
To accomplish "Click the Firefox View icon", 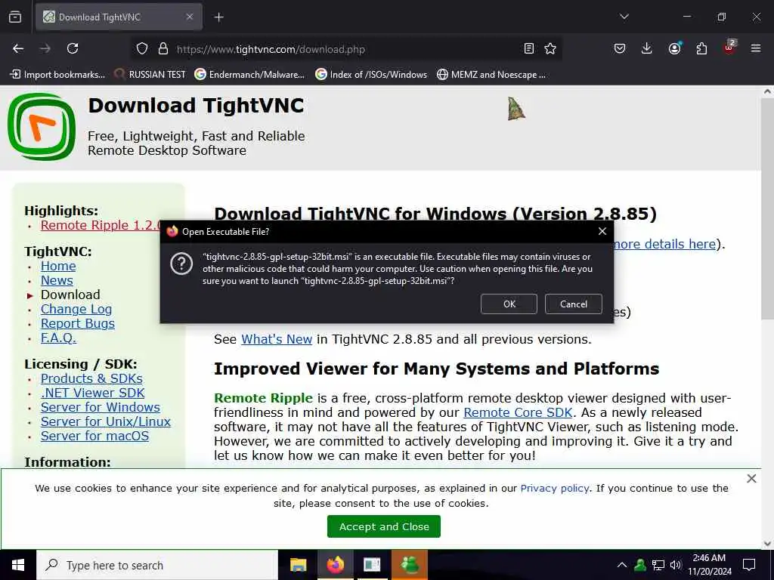I will pos(15,17).
